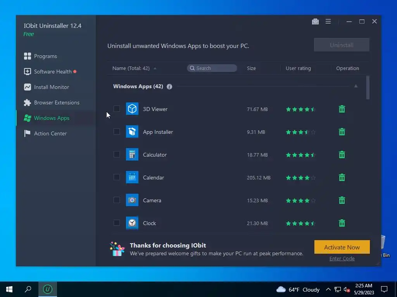The height and width of the screenshot is (297, 397).
Task: Click the 205.12 MB size value
Action: click(259, 178)
